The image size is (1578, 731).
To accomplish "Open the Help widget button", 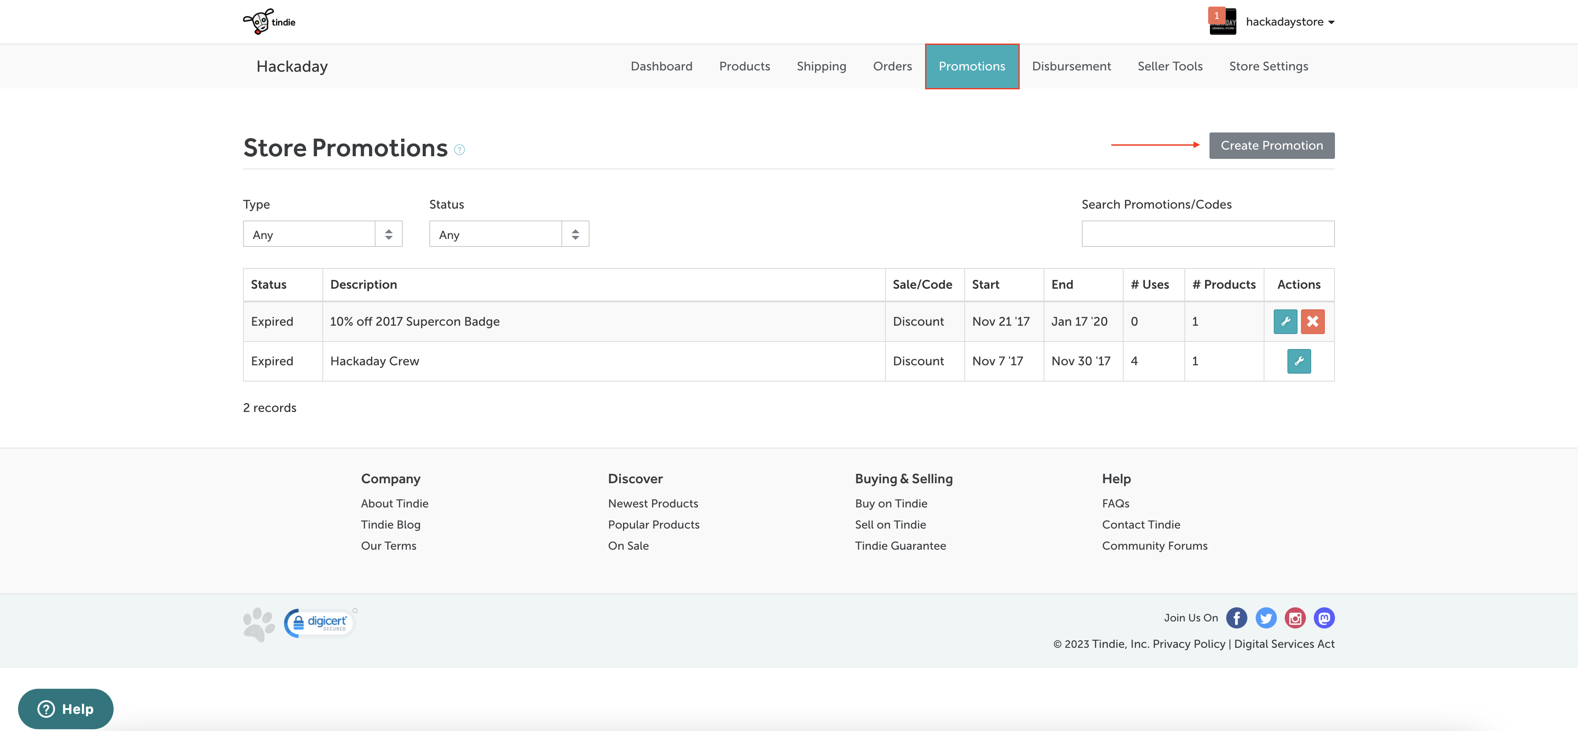I will 66,709.
